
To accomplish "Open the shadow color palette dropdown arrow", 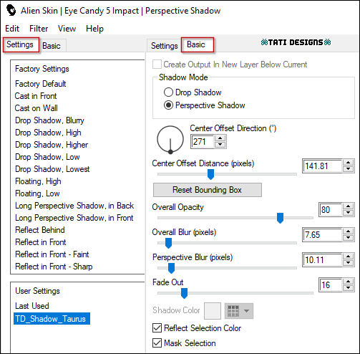I will point(246,311).
